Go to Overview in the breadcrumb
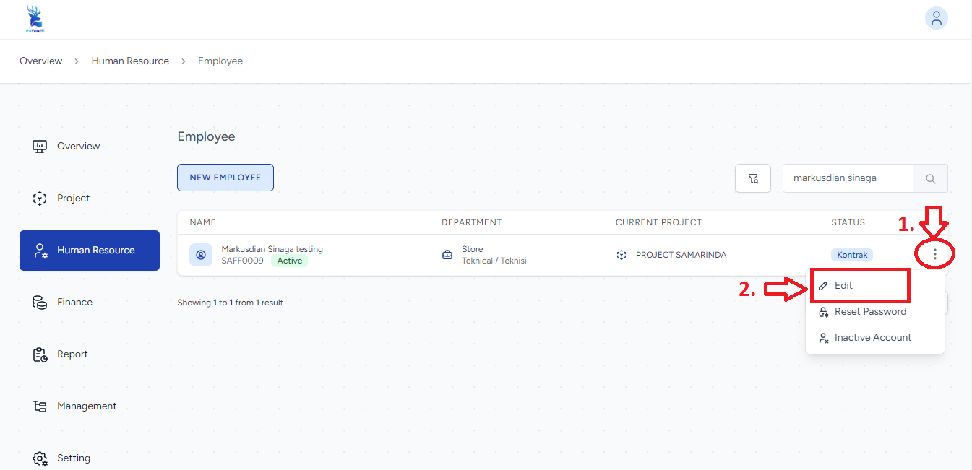 (x=41, y=61)
